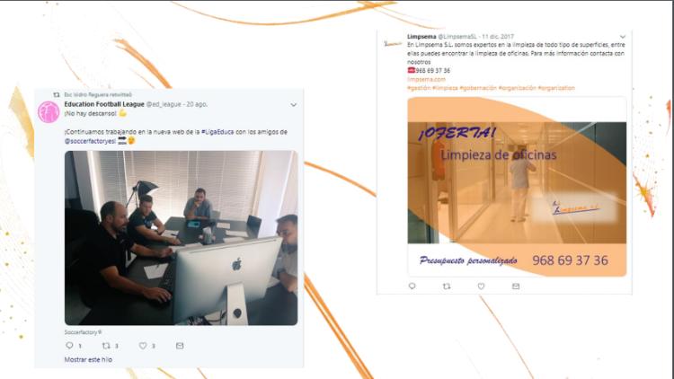Open the limpsema.com link
The image size is (674, 379).
pos(426,80)
